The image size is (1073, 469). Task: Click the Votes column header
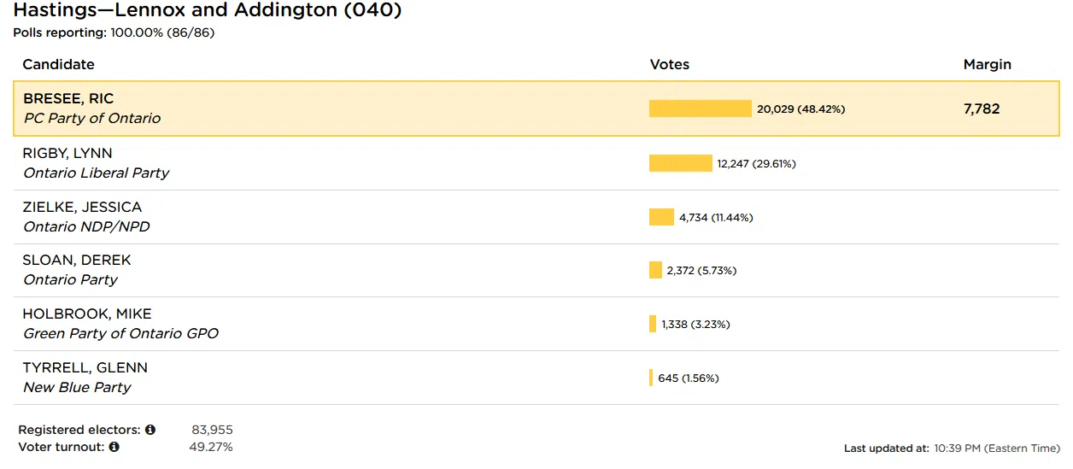pos(670,64)
